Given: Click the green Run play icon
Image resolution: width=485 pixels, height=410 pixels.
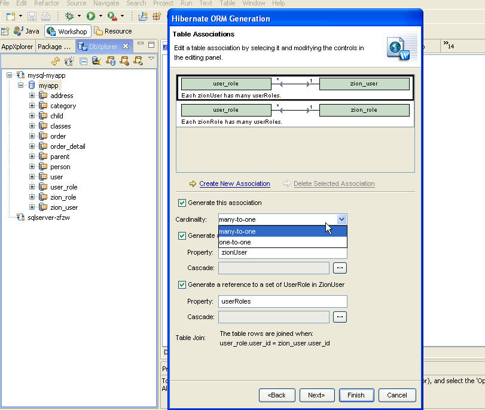Looking at the screenshot, I should [x=91, y=16].
